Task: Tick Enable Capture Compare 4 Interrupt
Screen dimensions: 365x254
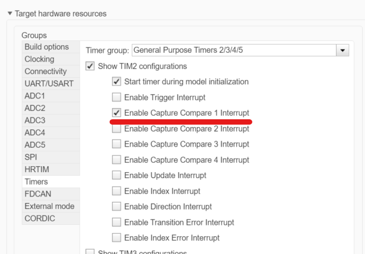Action: [117, 160]
